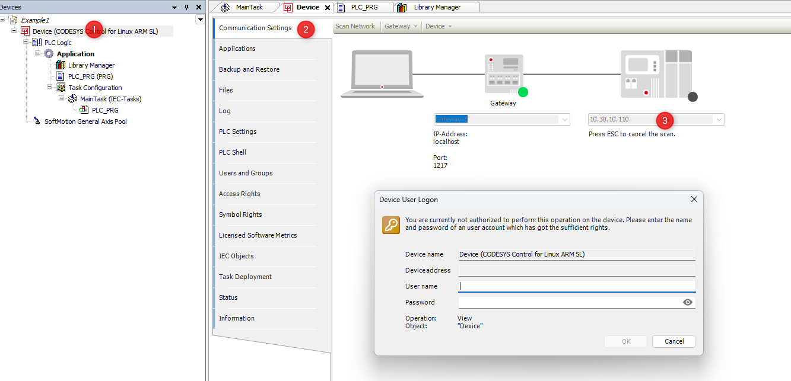Open the Gateway selection combo box
The image size is (791, 381).
[x=564, y=120]
